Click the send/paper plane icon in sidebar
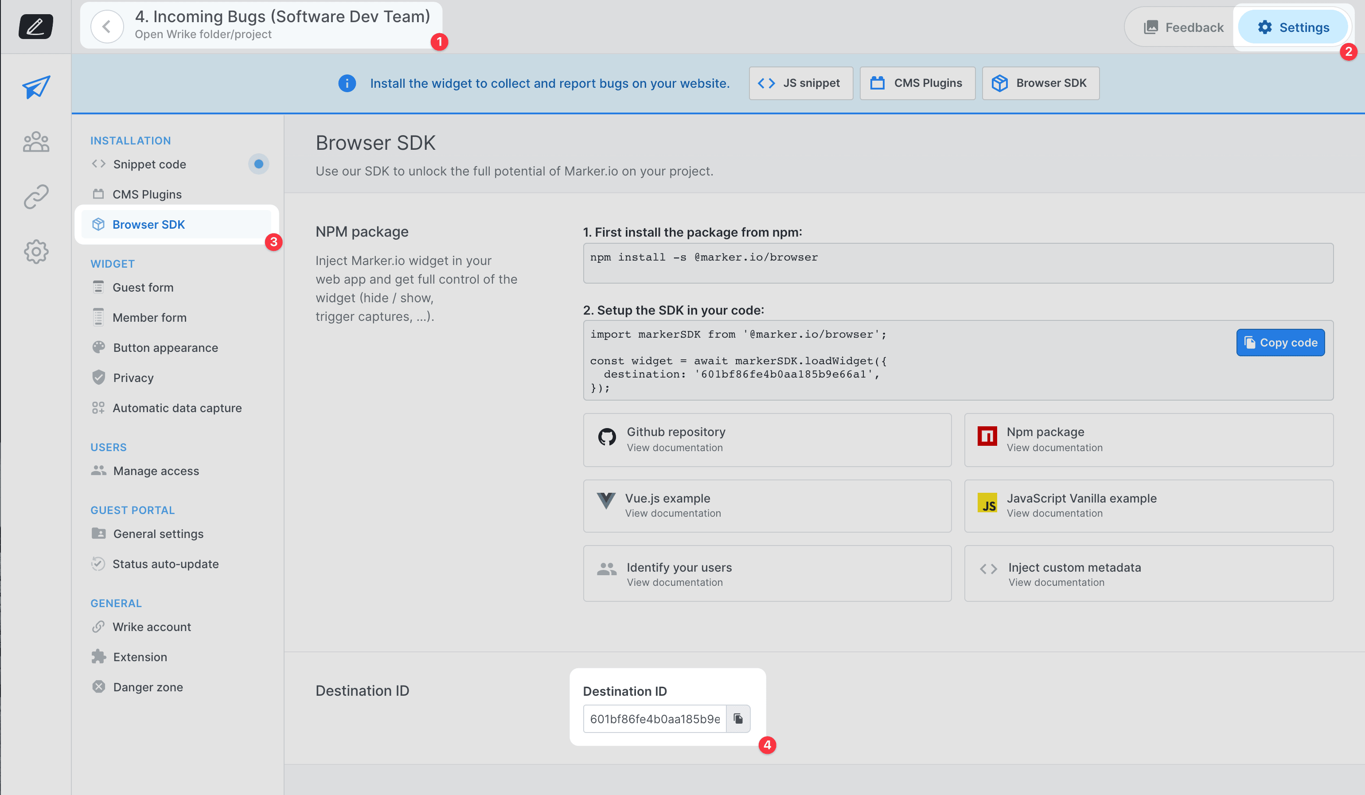Viewport: 1365px width, 795px height. click(x=36, y=87)
